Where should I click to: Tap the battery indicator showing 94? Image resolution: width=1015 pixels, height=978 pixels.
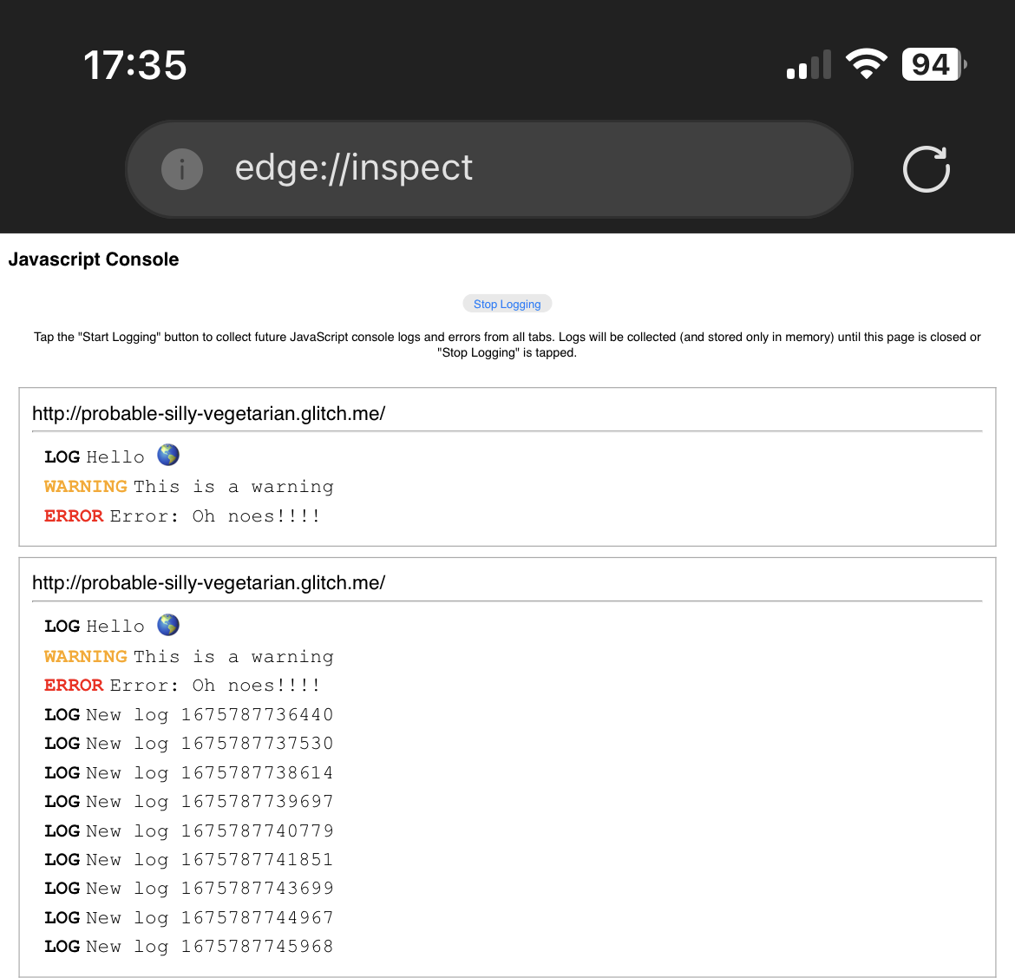pyautogui.click(x=932, y=63)
